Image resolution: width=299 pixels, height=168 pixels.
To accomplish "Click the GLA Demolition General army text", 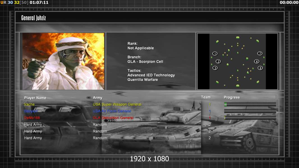I will point(113,118).
